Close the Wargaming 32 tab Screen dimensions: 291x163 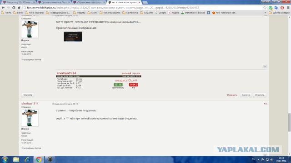34,2
